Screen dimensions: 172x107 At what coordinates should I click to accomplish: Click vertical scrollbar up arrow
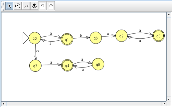pos(169,15)
